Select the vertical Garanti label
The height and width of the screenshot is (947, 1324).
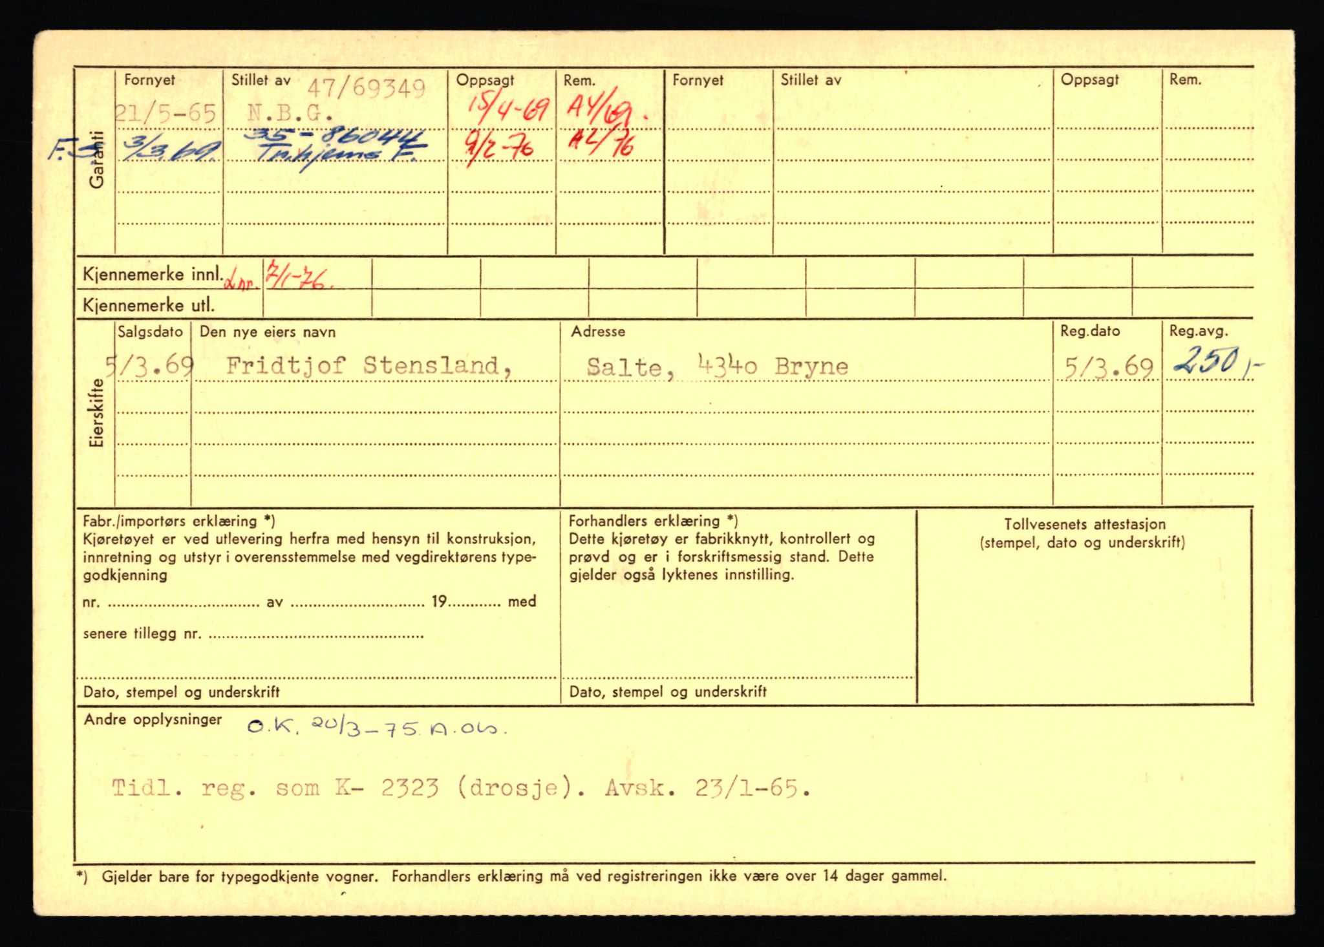(96, 160)
